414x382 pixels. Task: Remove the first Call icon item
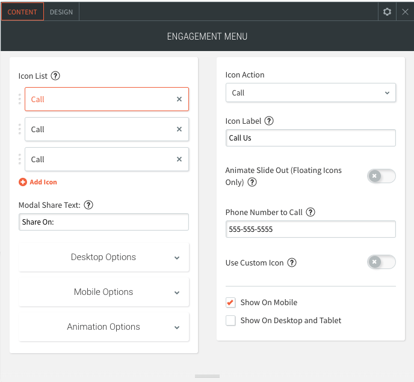pos(179,99)
